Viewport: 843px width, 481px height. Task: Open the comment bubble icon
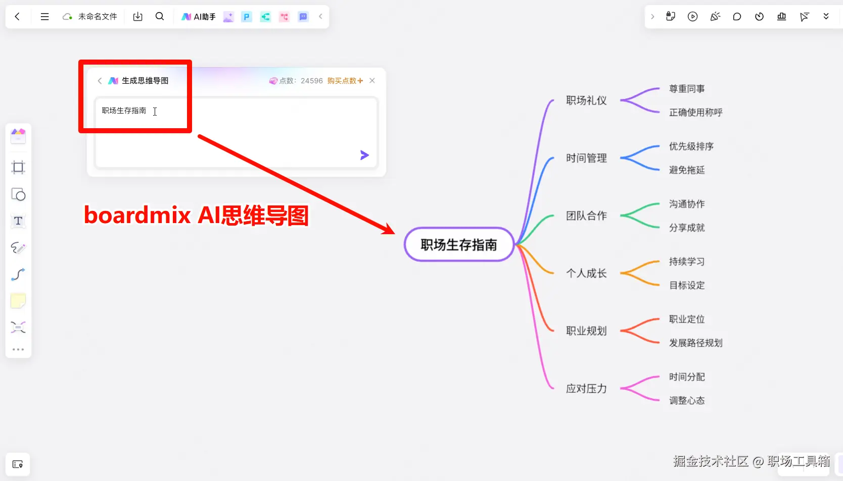click(737, 17)
